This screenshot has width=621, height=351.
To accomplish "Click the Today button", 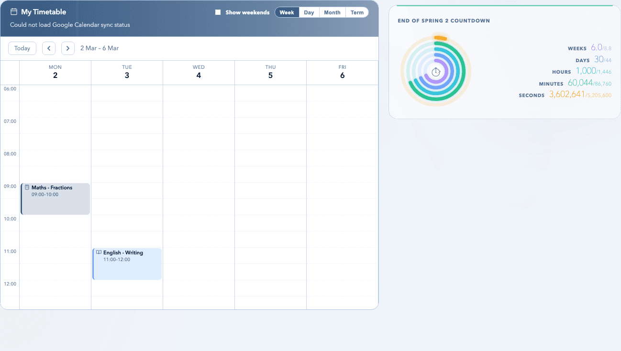I will click(22, 48).
